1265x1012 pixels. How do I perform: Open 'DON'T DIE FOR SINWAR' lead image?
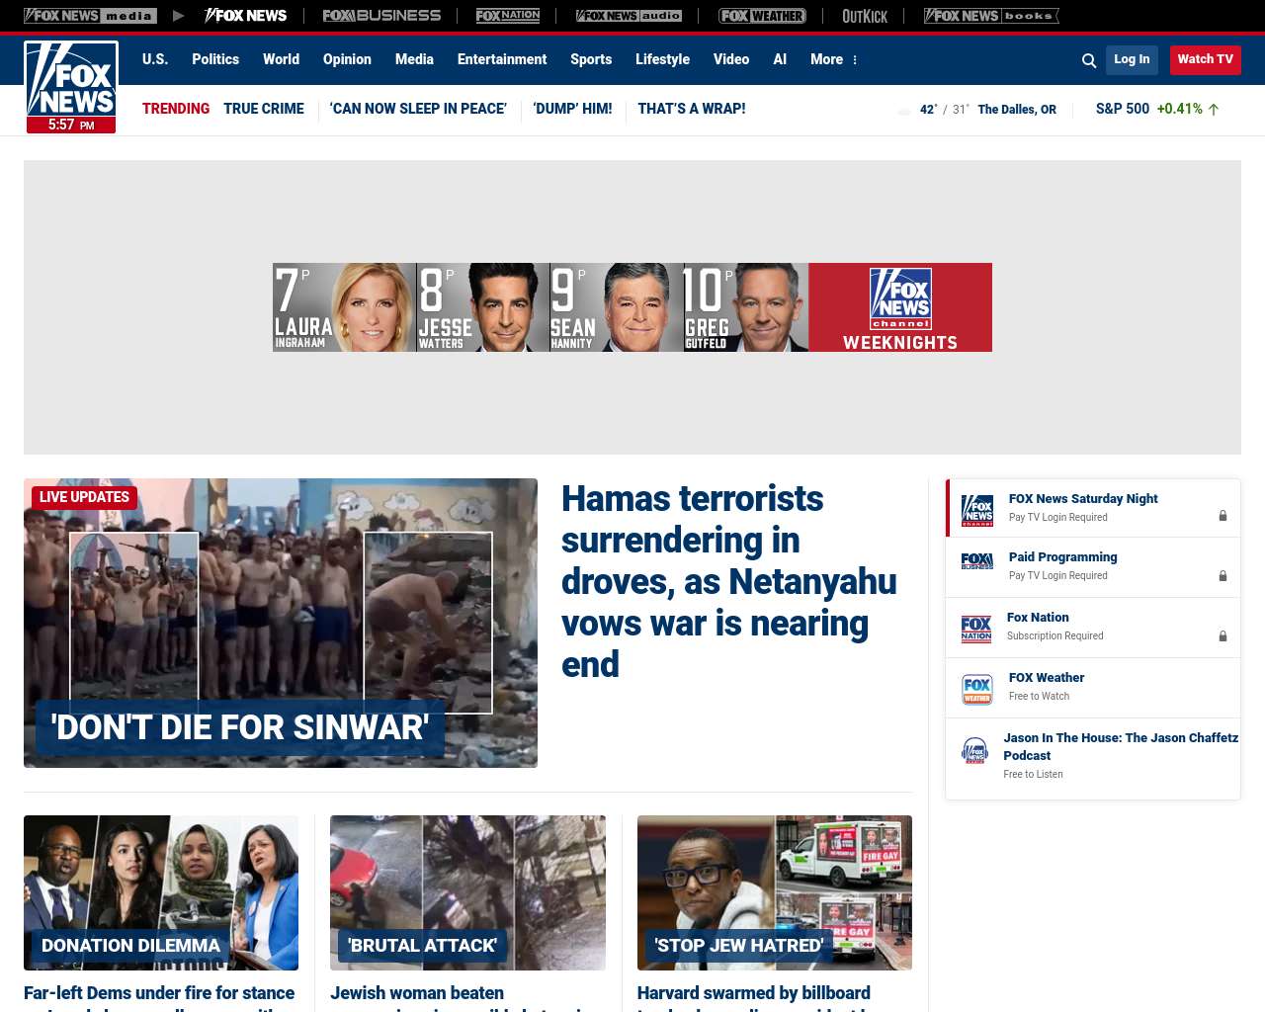click(x=281, y=623)
